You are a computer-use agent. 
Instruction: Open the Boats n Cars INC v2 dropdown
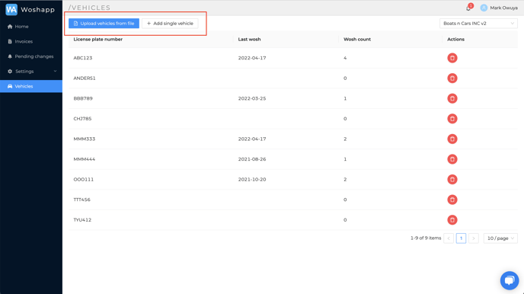pos(478,24)
